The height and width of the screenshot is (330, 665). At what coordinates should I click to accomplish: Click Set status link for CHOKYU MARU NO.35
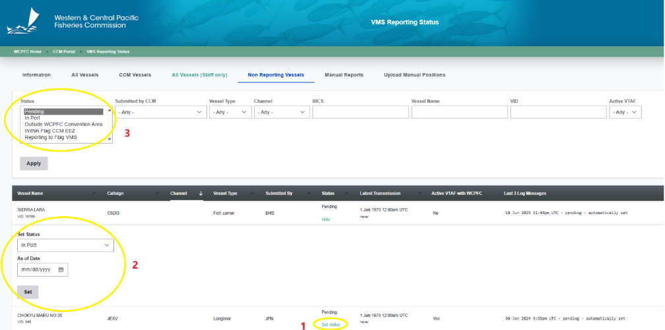[x=331, y=325]
